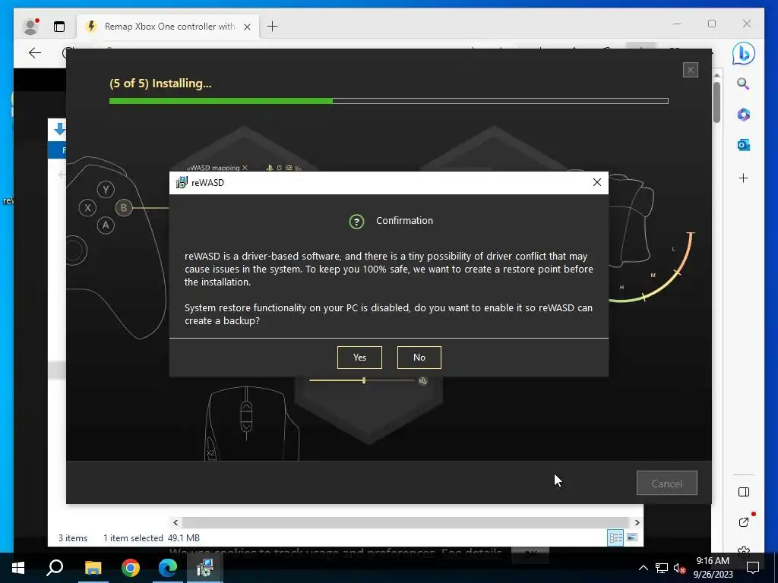The width and height of the screenshot is (778, 583).
Task: Click the blue download arrow icon
Action: (59, 129)
